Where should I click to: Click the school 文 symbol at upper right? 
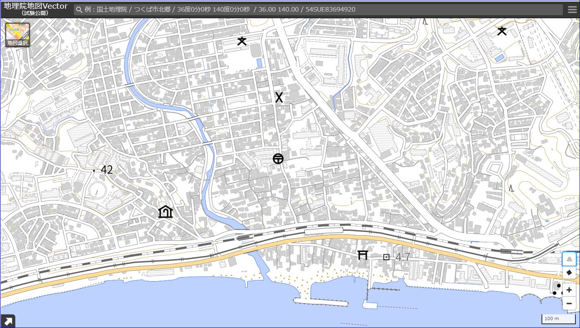tap(502, 31)
